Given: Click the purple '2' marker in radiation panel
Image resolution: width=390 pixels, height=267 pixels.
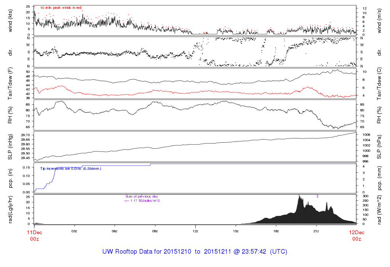Looking at the screenshot, I should pos(318,196).
